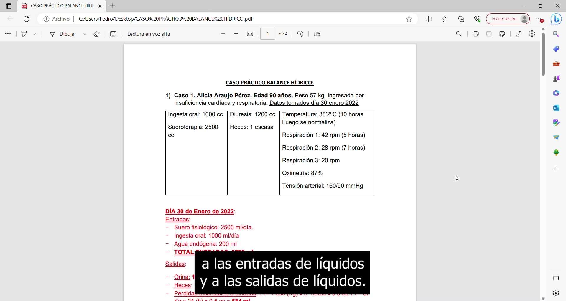566x301 pixels.
Task: Click 'Ingesta oral: 1000 cc' table cell
Action: 195,114
